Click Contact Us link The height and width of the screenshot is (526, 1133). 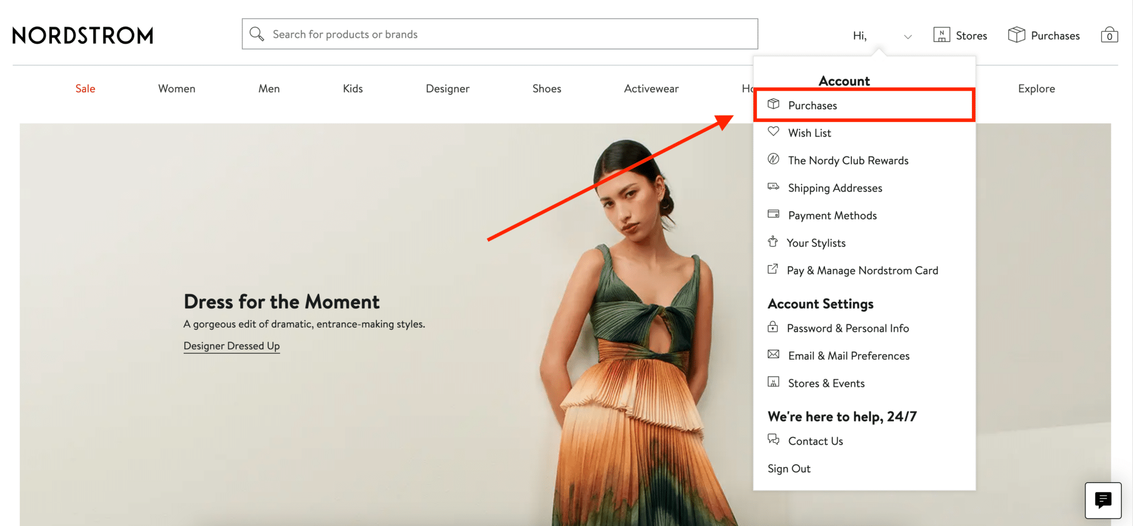[815, 441]
